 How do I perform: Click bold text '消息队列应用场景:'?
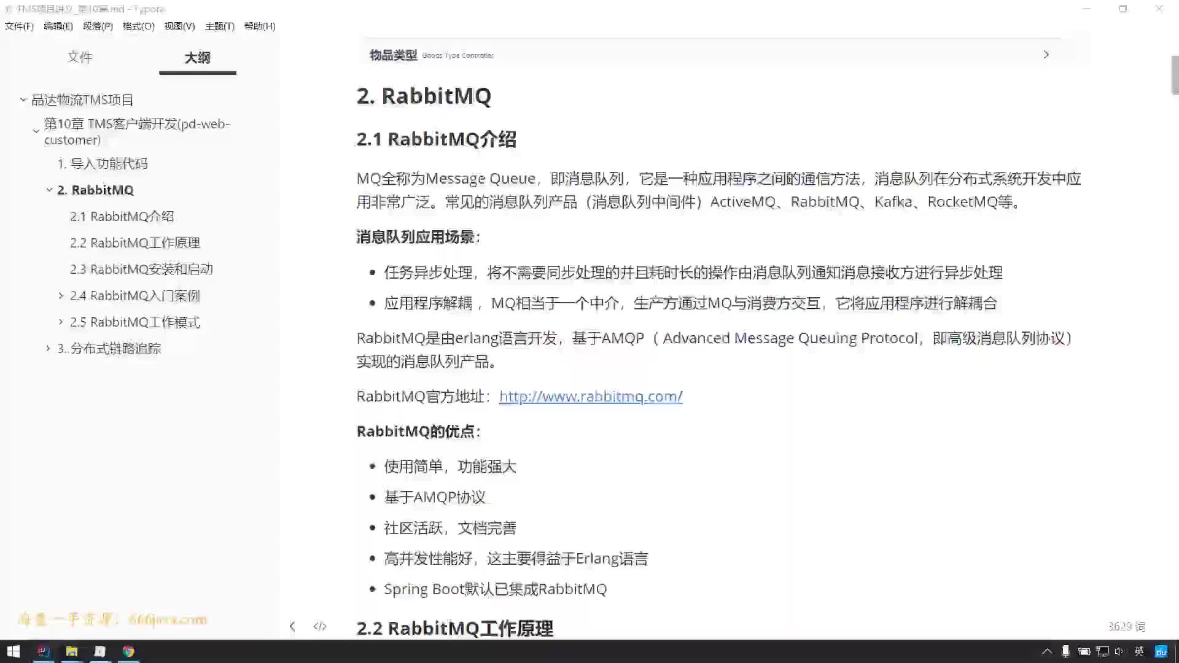(418, 237)
